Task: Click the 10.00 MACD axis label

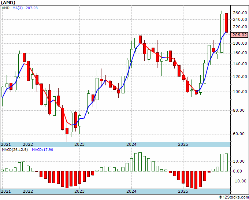Action: click(x=238, y=161)
